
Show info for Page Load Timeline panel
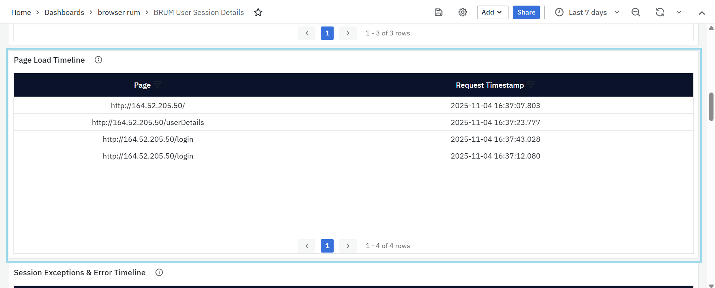pos(98,60)
